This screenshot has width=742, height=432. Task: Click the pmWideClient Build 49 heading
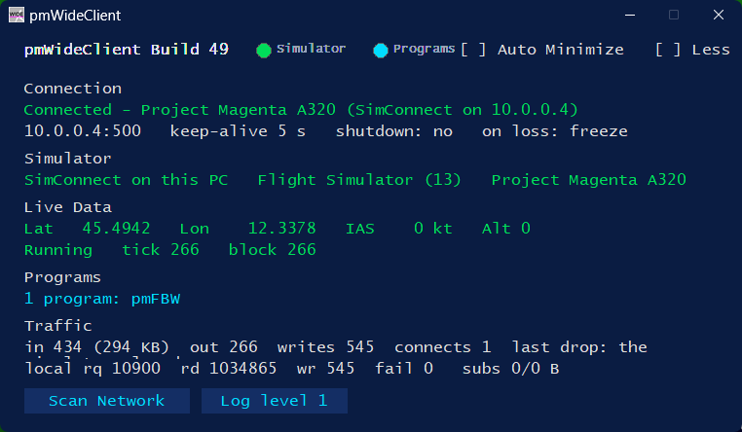point(127,50)
